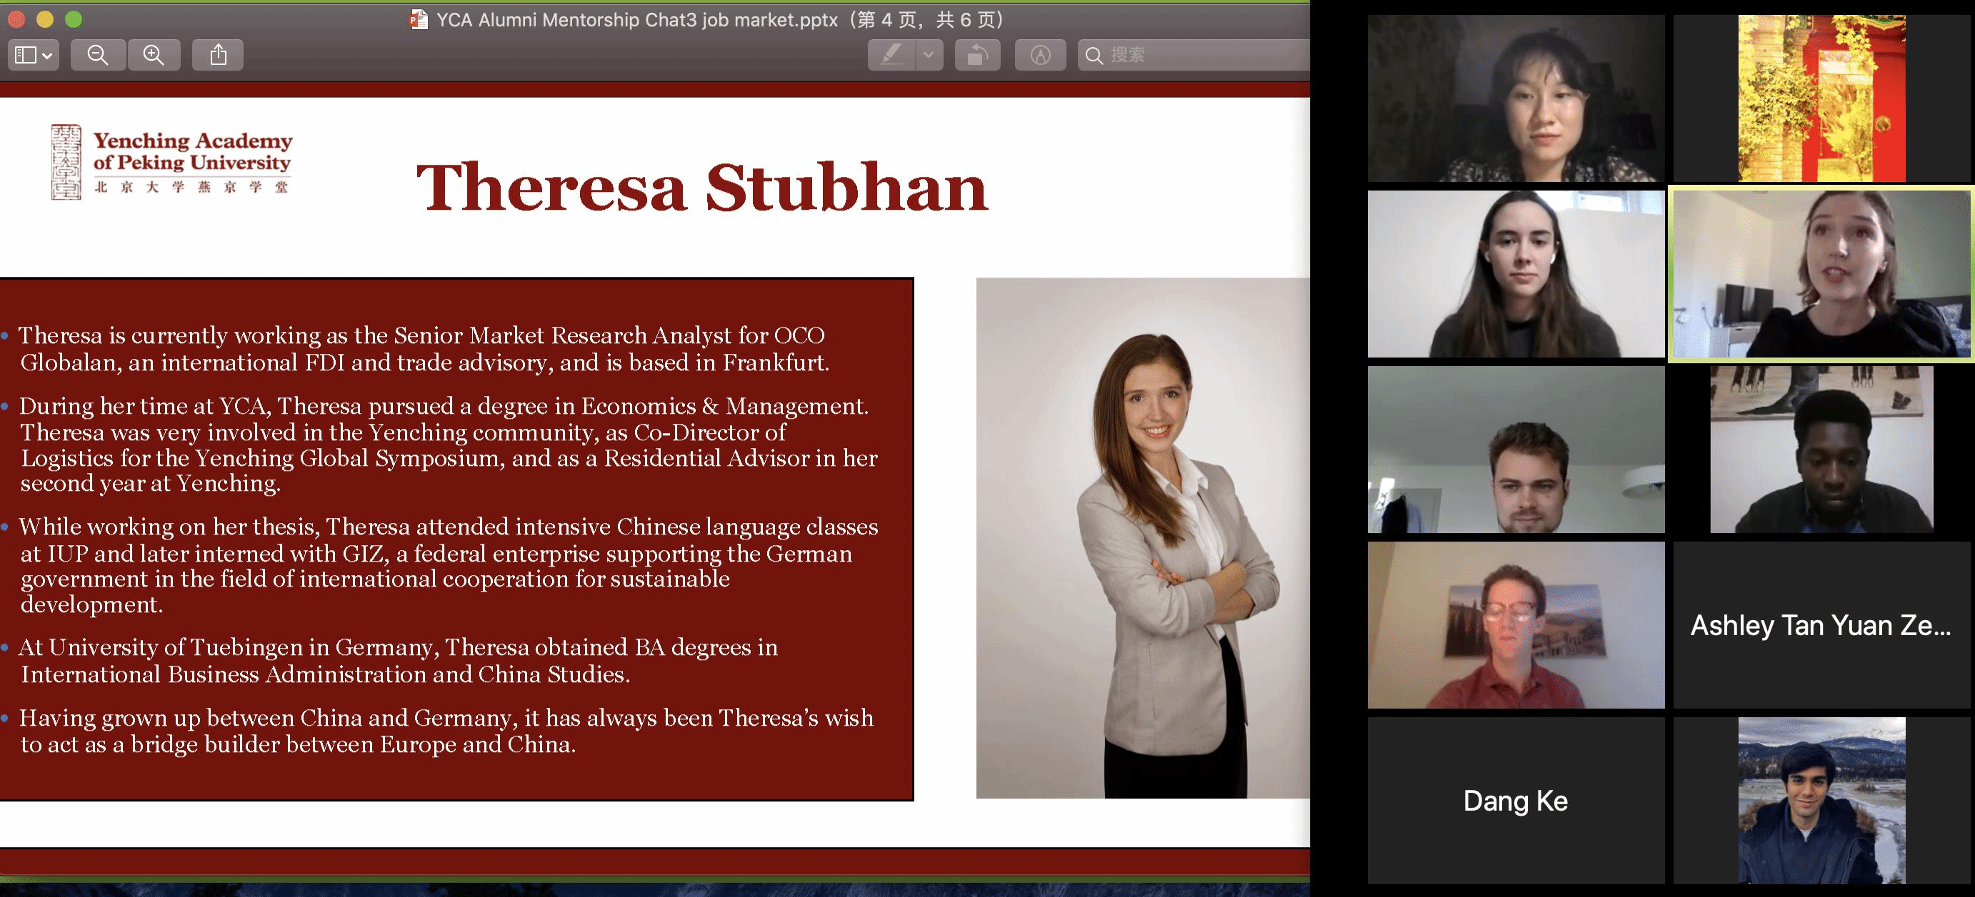Click the active speaker's highlighted video tile
Image resolution: width=1975 pixels, height=897 pixels.
click(x=1821, y=274)
